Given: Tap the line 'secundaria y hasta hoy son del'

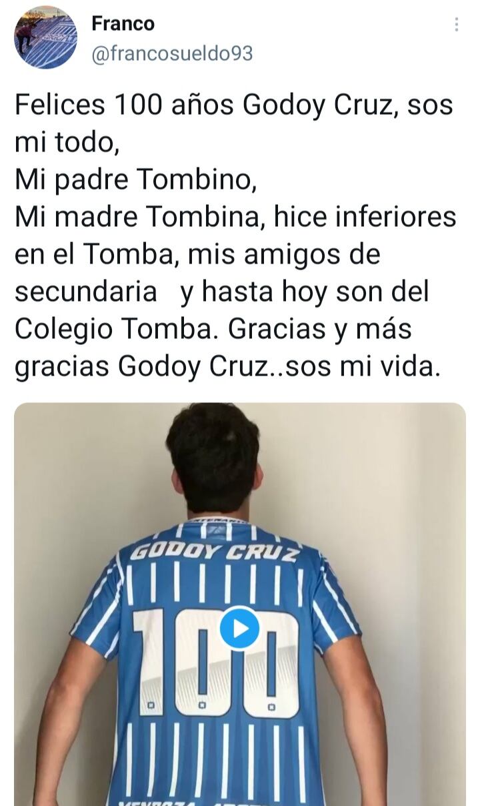Looking at the screenshot, I should pos(222,292).
